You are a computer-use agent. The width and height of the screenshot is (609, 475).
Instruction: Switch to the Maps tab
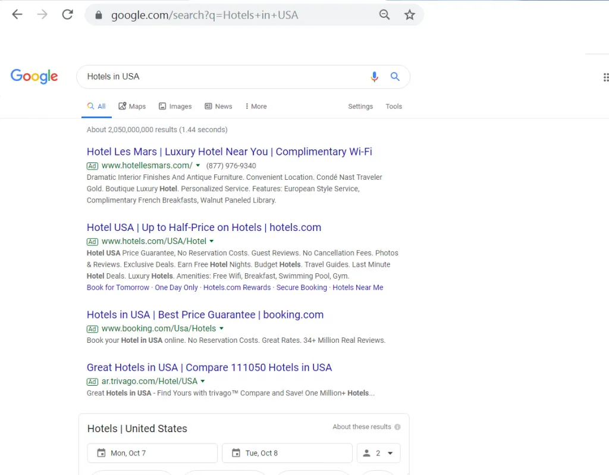click(x=132, y=107)
